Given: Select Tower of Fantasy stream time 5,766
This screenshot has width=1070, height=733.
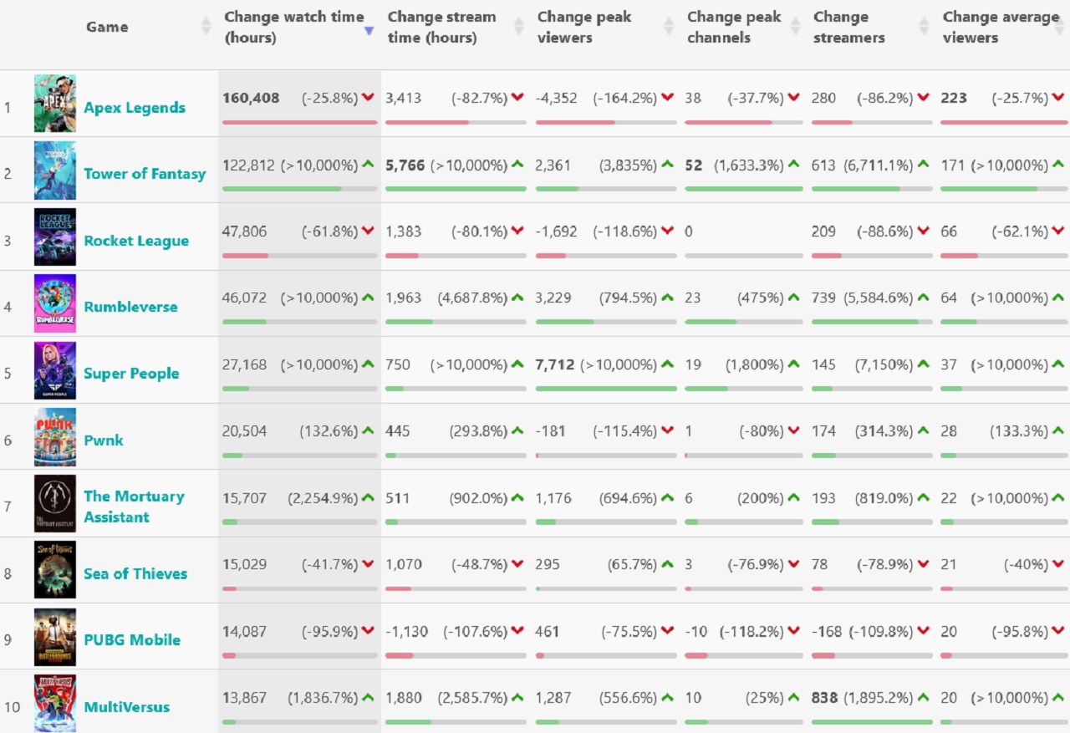Looking at the screenshot, I should [x=405, y=165].
